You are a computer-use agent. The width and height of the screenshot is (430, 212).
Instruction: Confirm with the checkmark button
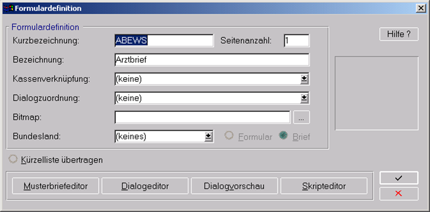point(399,178)
